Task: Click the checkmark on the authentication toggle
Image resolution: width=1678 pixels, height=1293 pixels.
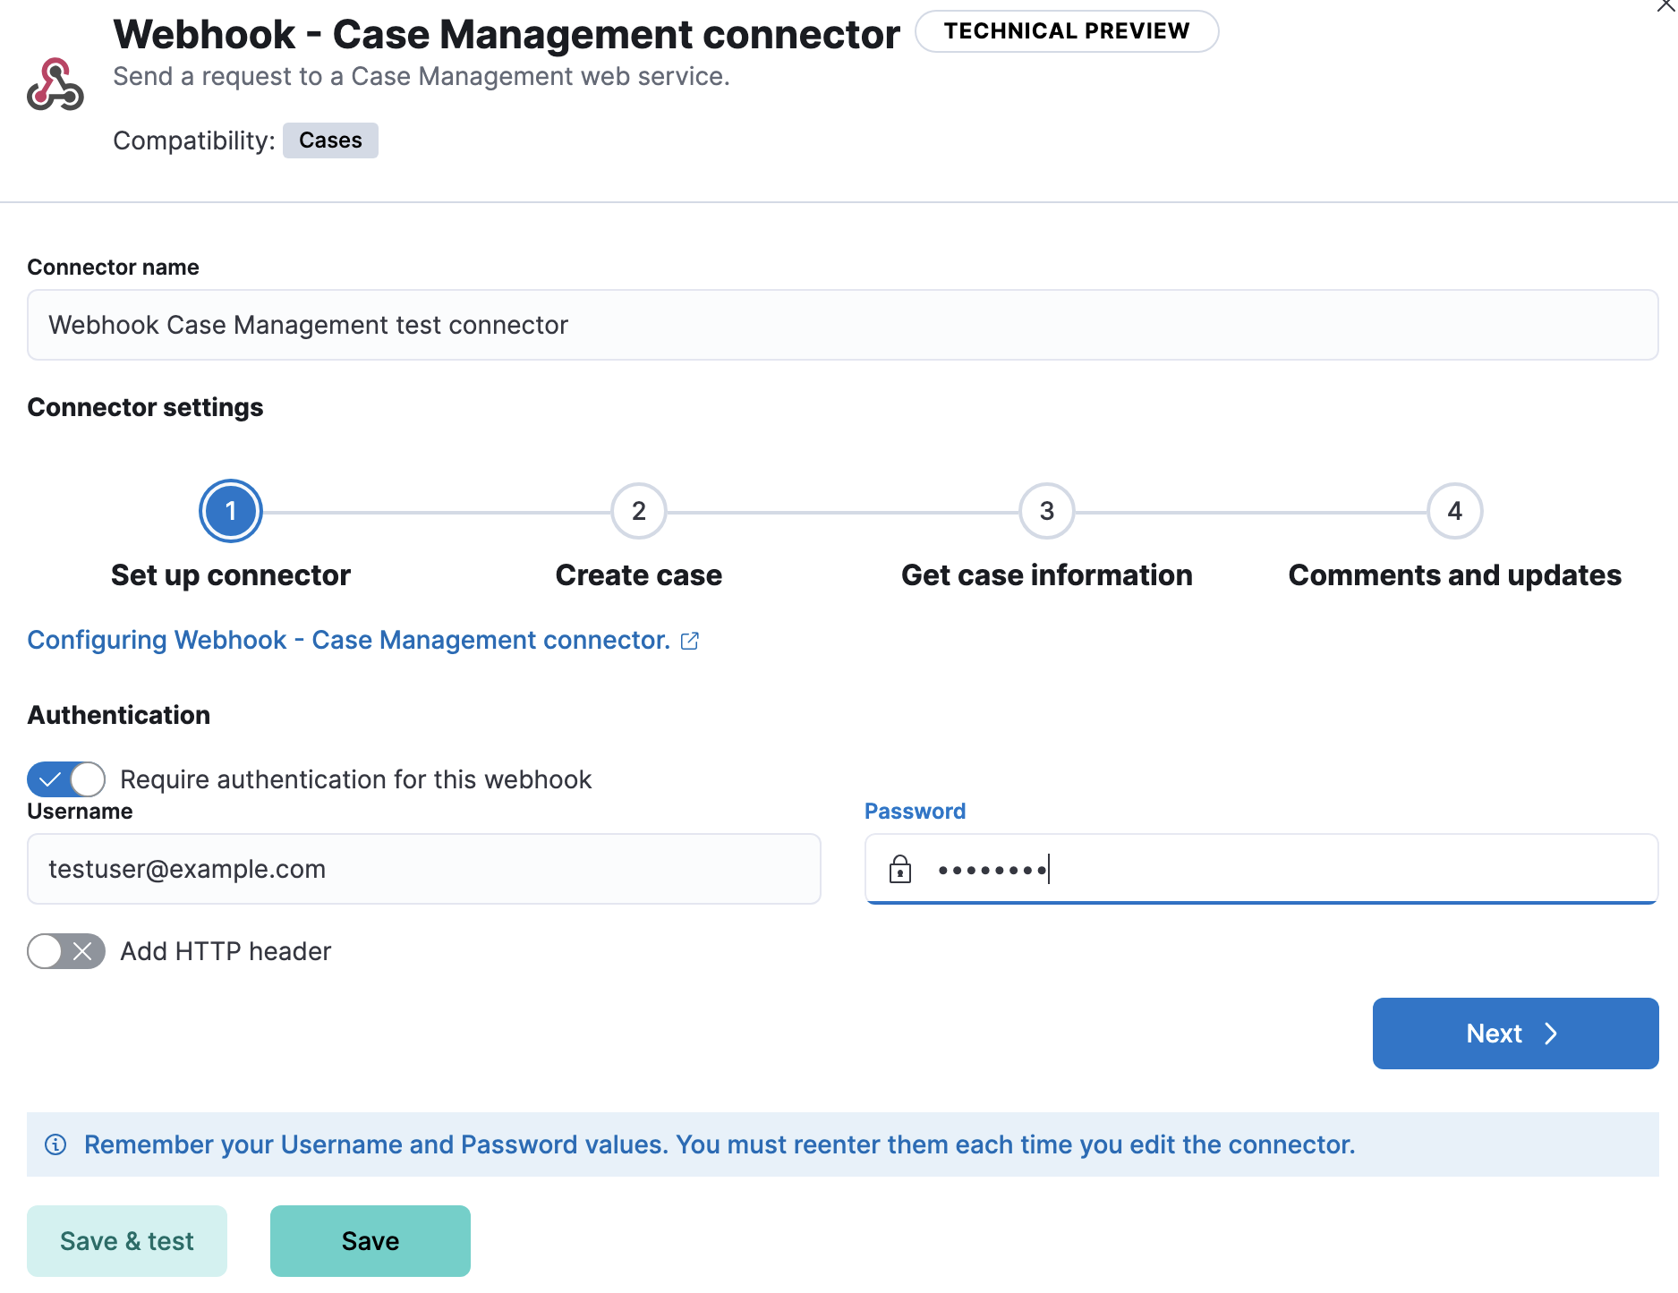Action: click(51, 779)
